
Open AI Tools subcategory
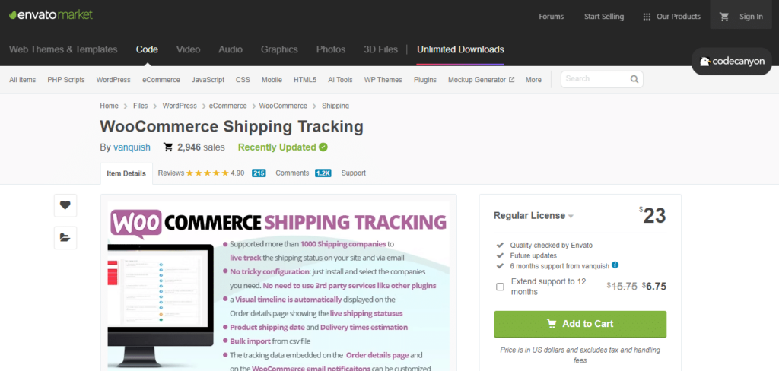coord(340,80)
